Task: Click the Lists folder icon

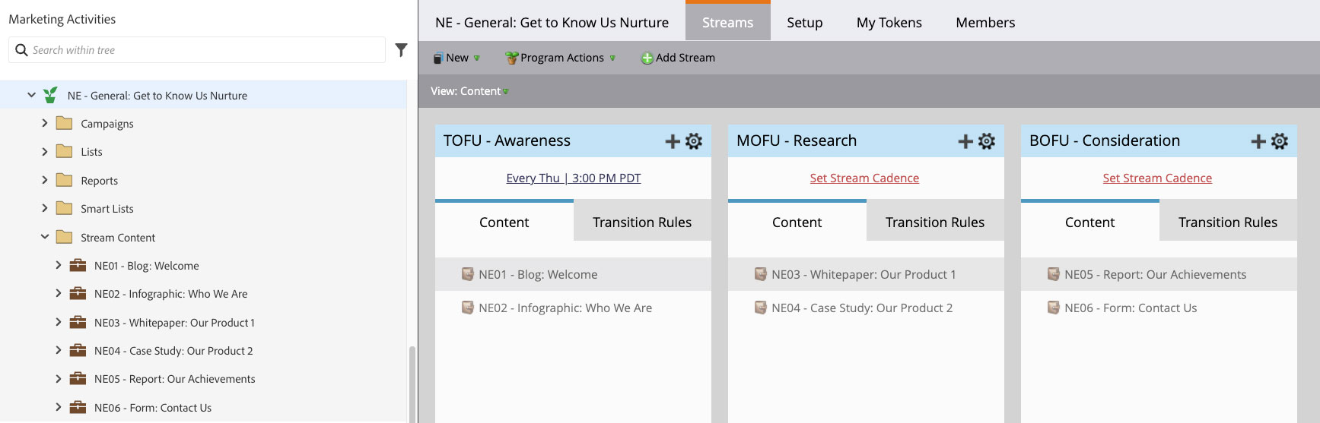Action: 65,151
